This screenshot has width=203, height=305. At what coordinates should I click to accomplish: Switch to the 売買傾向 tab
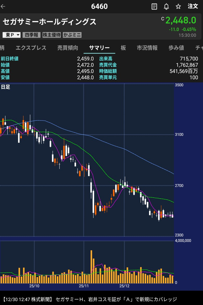tap(67, 48)
